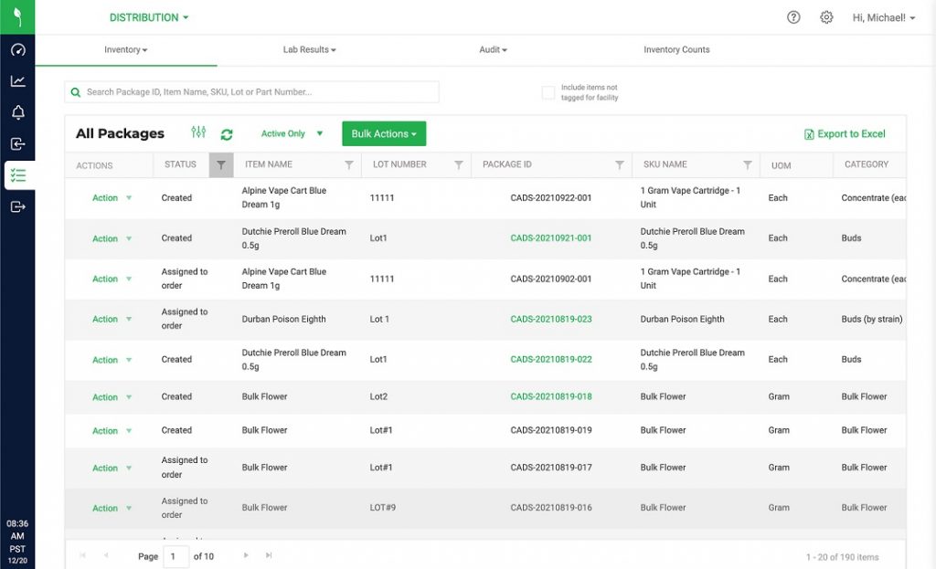Screen dimensions: 936x569
Task: Filter by the Package ID column
Action: [620, 165]
